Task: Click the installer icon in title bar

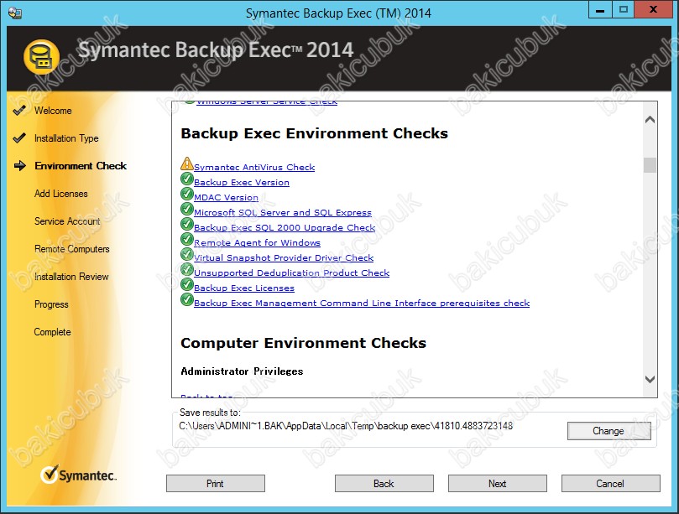Action: (15, 13)
